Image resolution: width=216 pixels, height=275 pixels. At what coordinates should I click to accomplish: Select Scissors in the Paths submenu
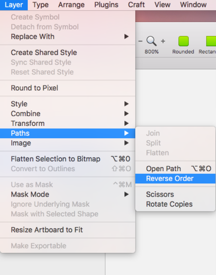[x=160, y=195]
